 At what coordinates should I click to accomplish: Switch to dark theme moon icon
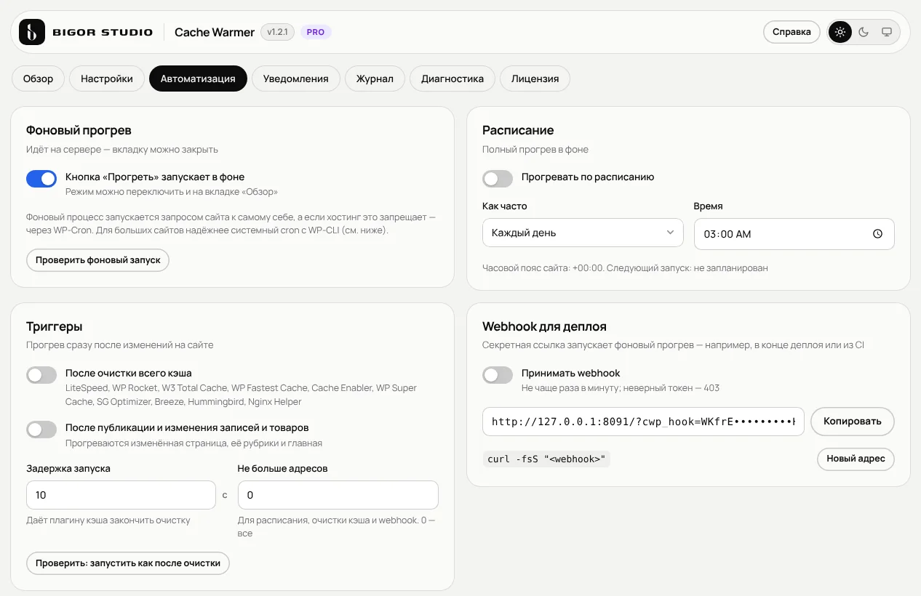click(x=864, y=32)
